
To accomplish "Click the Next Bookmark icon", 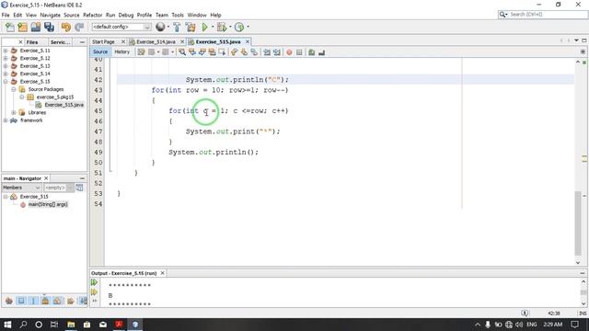I will coord(244,52).
